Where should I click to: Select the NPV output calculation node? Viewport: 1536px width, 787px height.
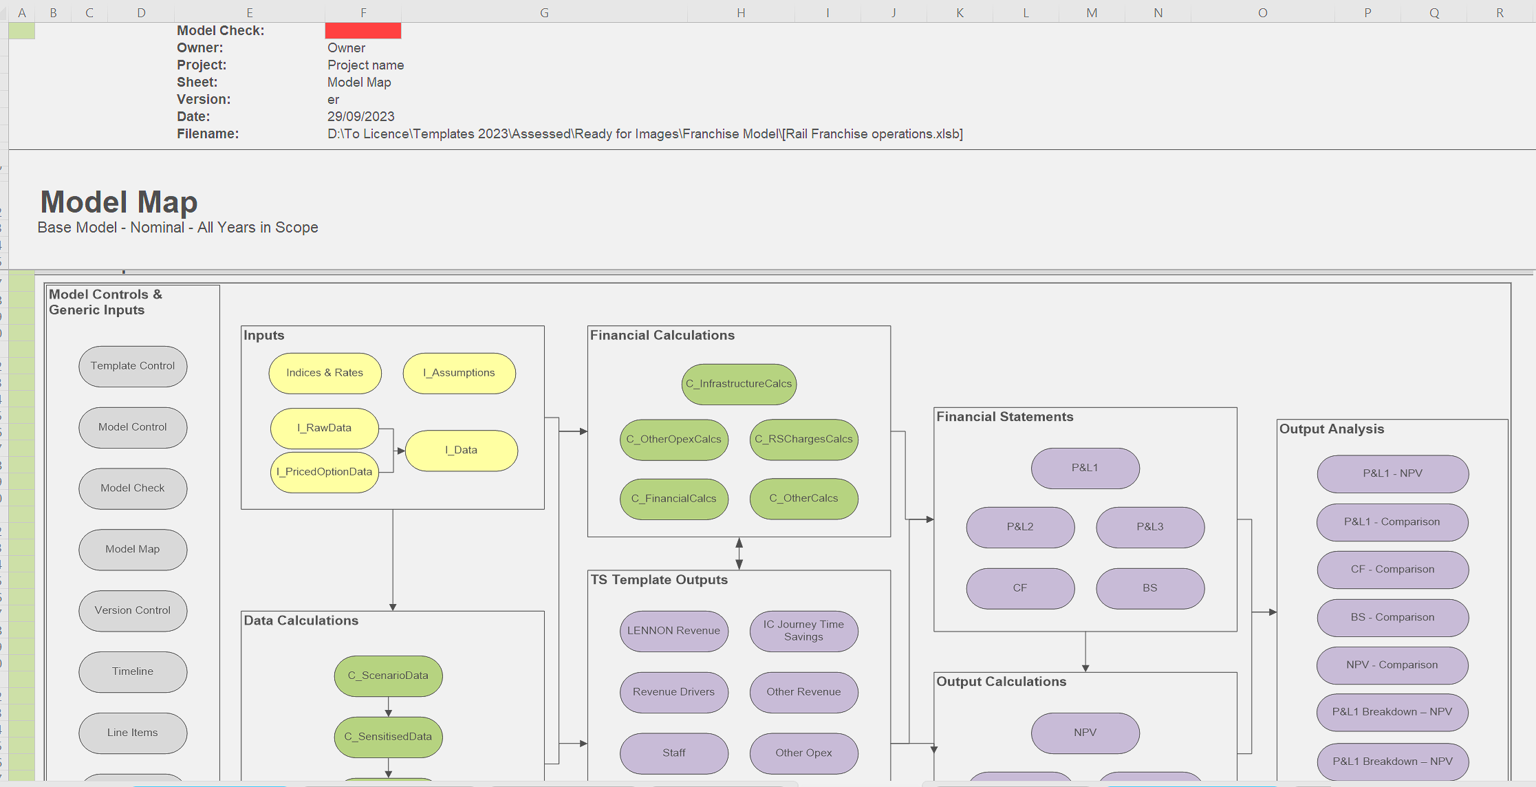tap(1085, 733)
